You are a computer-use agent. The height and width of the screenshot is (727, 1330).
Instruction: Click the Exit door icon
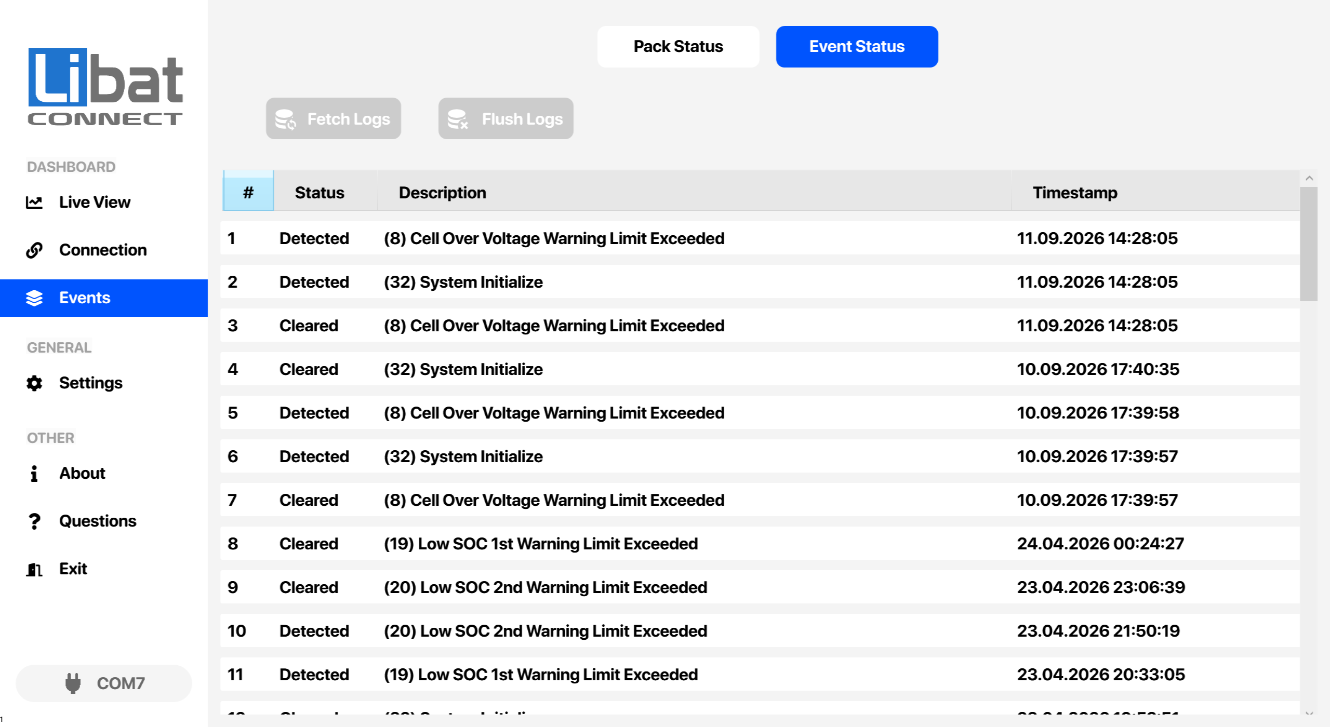34,569
